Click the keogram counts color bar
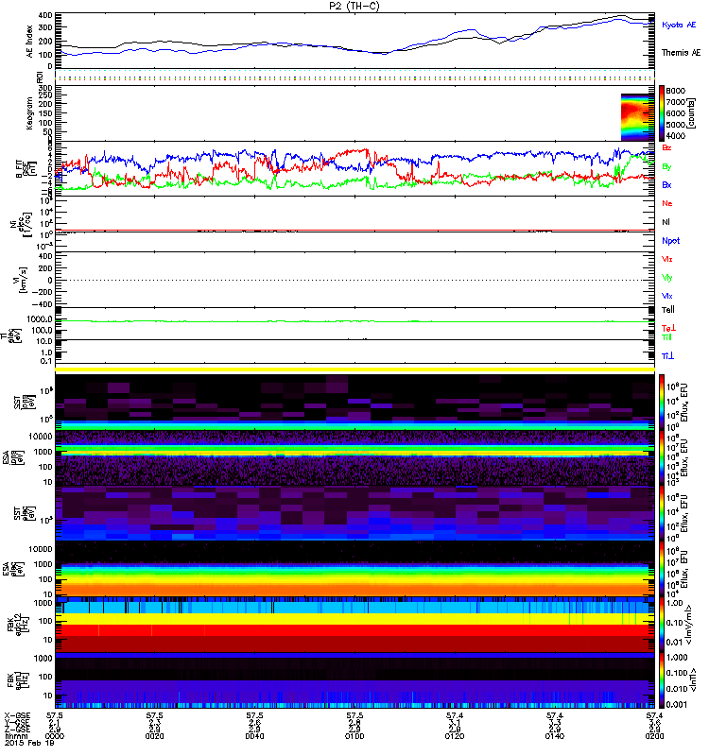The image size is (709, 756). coord(663,112)
